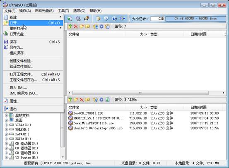This screenshot has width=229, height=168.
Task: Open the 新建 submenu arrow
Action: coord(60,17)
